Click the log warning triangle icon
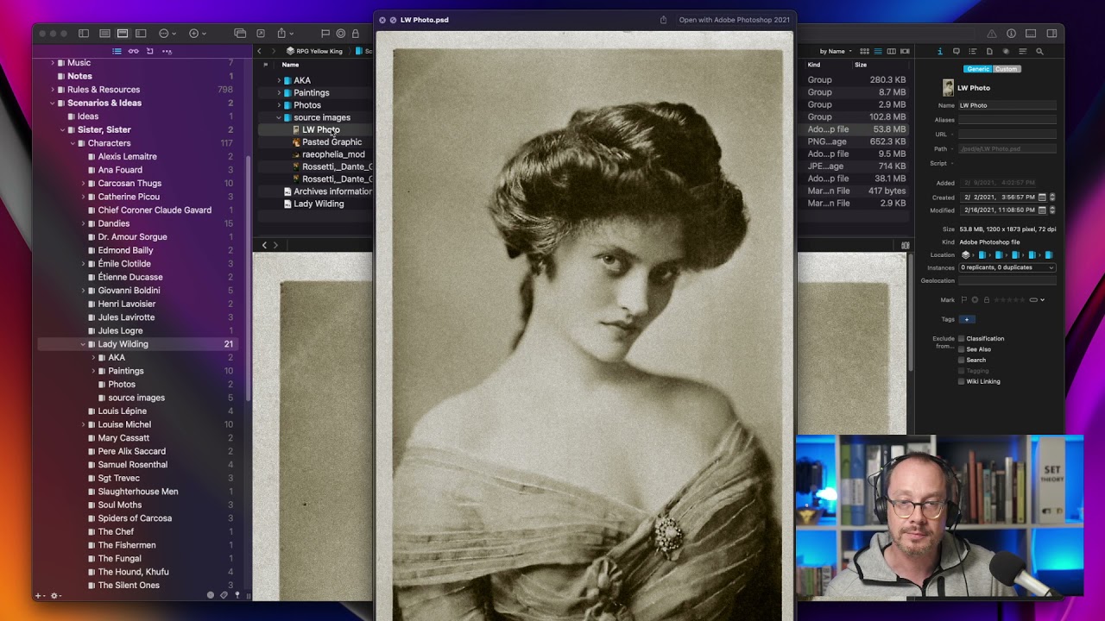Screen dimensions: 1105x621 (x=992, y=34)
